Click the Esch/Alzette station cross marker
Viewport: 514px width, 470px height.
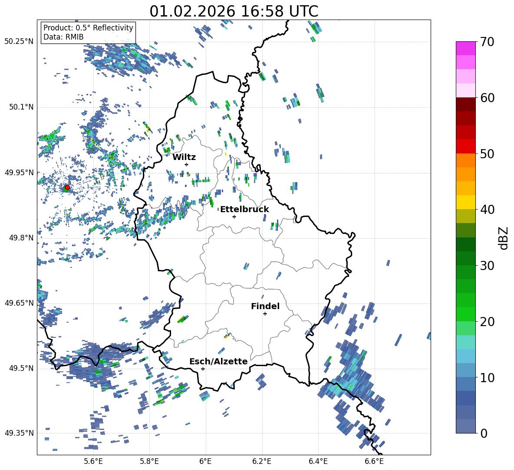pyautogui.click(x=203, y=369)
